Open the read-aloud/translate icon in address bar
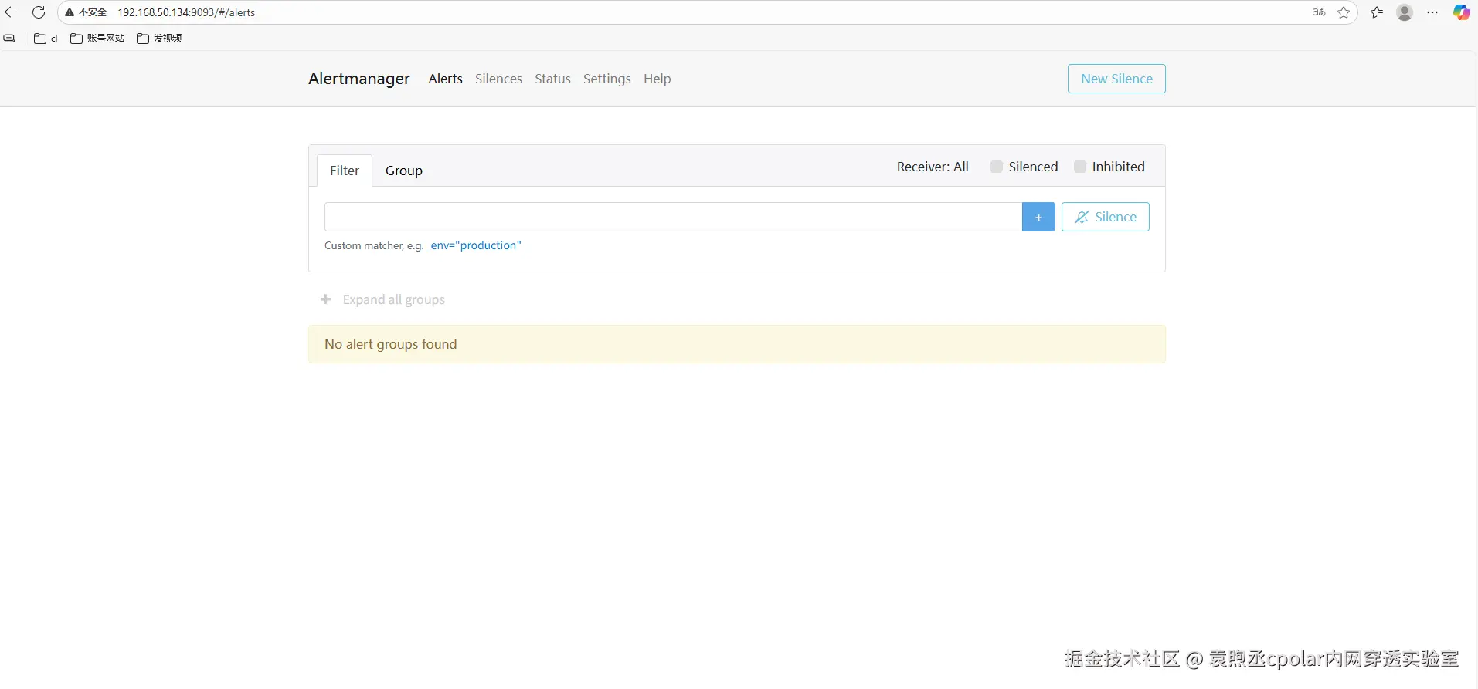 click(x=1319, y=12)
